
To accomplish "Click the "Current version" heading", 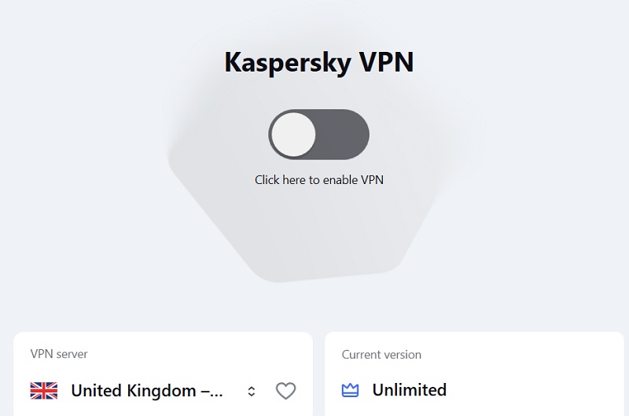I will (x=381, y=355).
